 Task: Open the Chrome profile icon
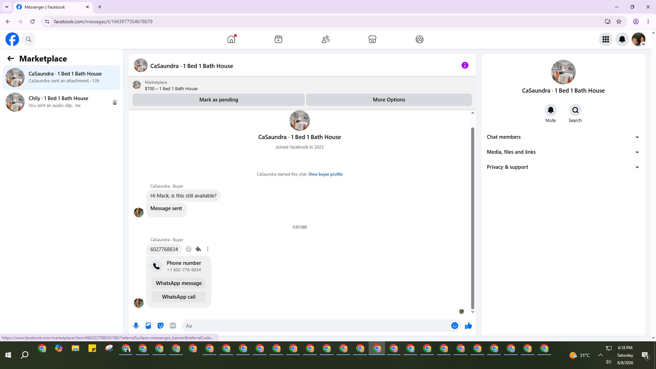[x=636, y=22]
